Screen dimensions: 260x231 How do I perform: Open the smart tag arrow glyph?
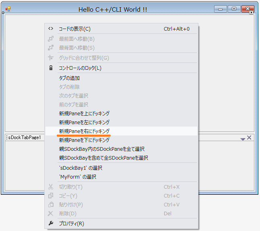(x=251, y=12)
